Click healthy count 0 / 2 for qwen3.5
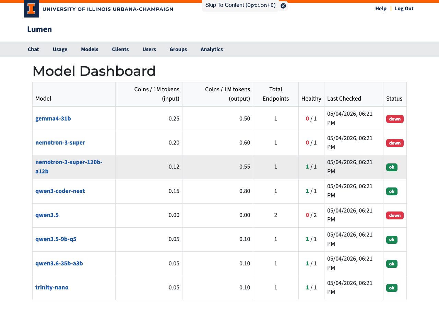Screen dimensions: 439x309 click(x=311, y=215)
